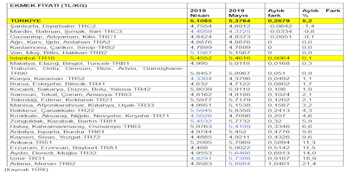
Task: Select the Ankara-TR51 row label
Action: click(27, 142)
